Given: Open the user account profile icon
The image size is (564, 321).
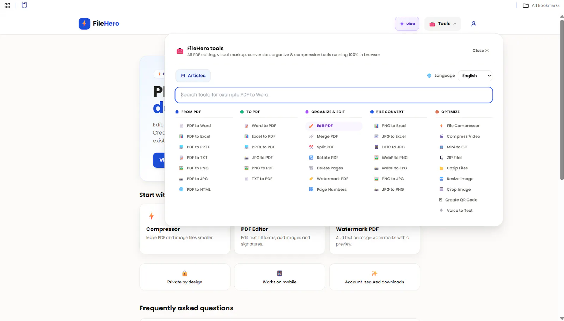Looking at the screenshot, I should point(473,24).
